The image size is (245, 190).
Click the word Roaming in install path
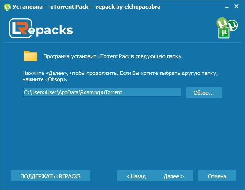point(90,92)
